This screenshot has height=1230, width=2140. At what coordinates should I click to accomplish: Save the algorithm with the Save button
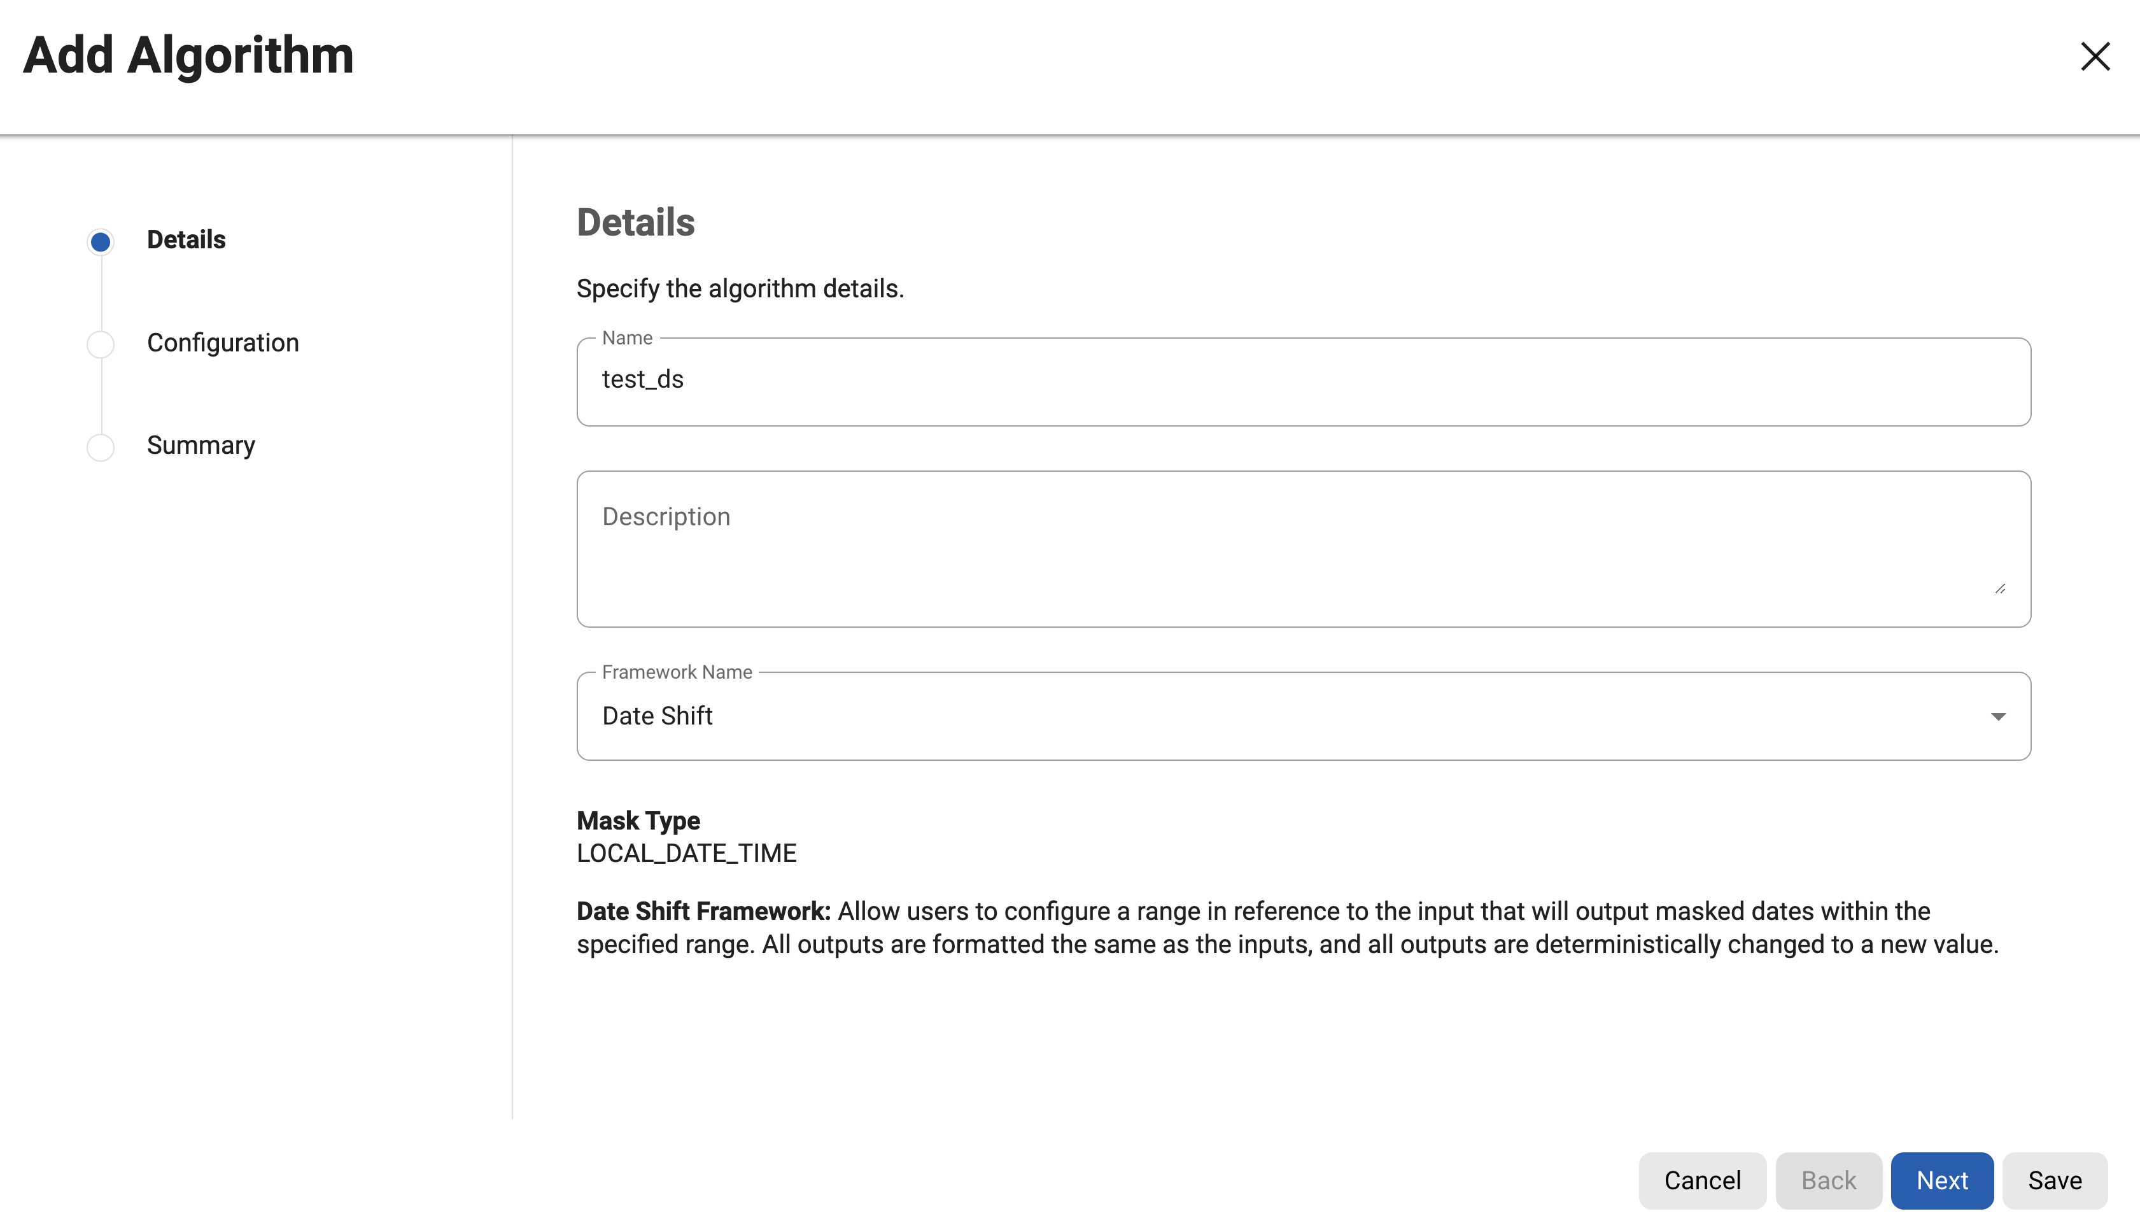pyautogui.click(x=2054, y=1180)
